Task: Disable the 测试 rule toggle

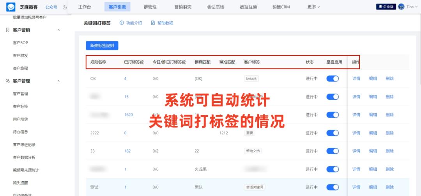Action: point(333,187)
